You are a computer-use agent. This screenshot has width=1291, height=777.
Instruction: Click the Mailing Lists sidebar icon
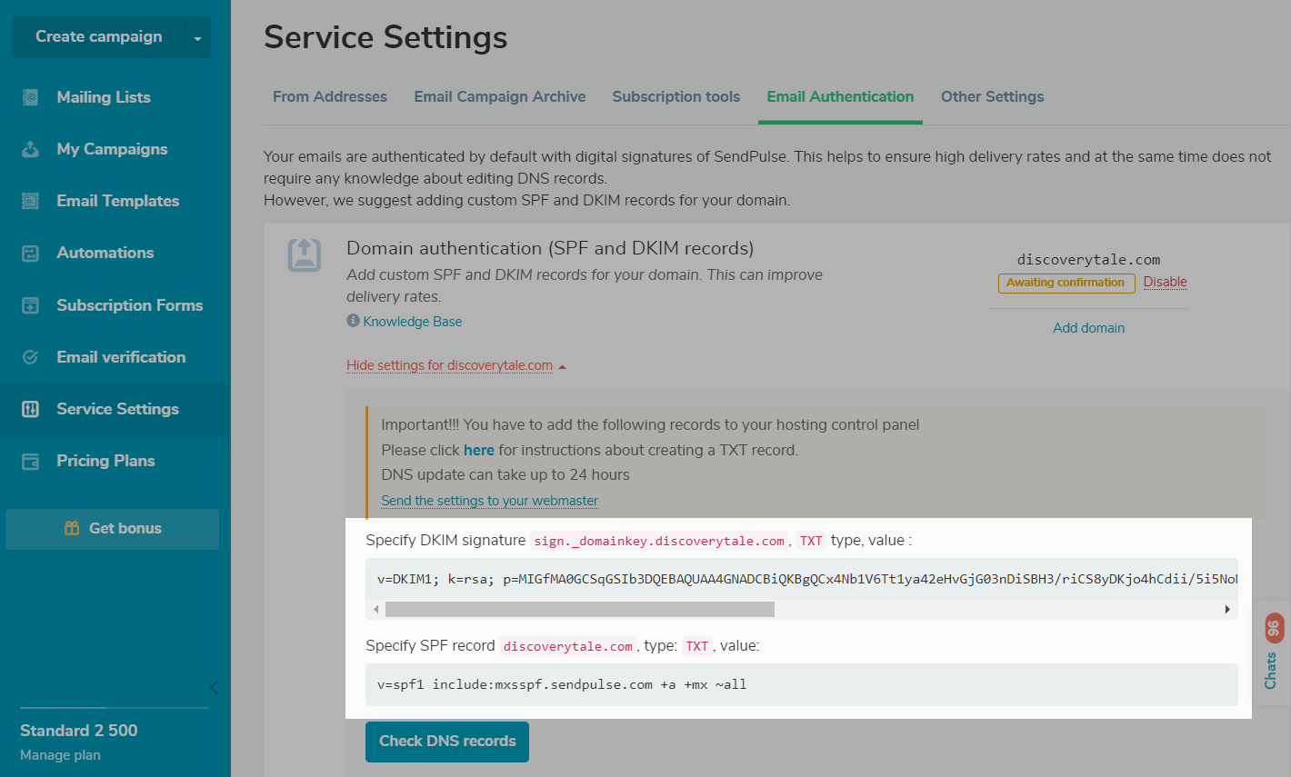30,97
